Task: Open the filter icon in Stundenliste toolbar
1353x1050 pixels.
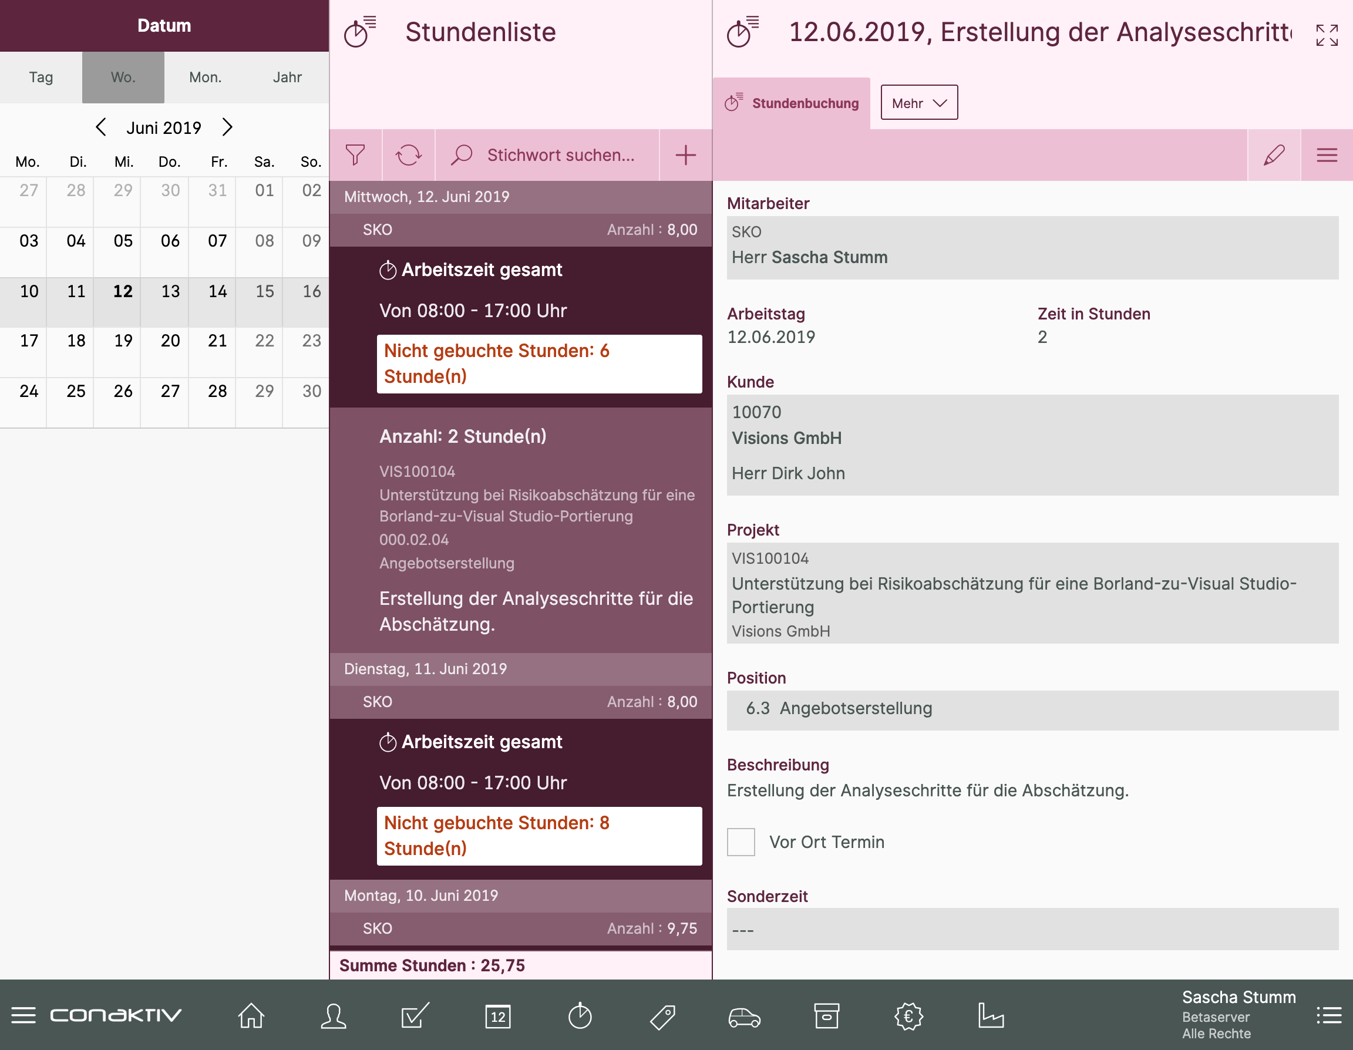Action: tap(355, 155)
